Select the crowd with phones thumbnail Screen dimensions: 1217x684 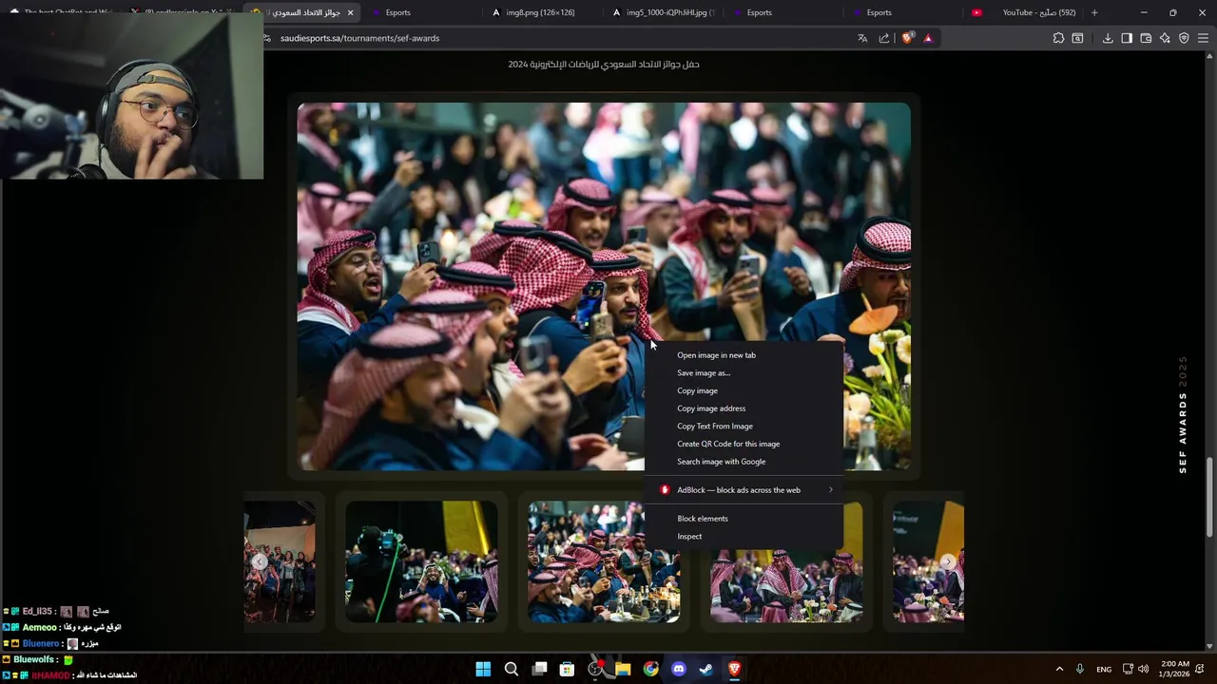coord(604,561)
